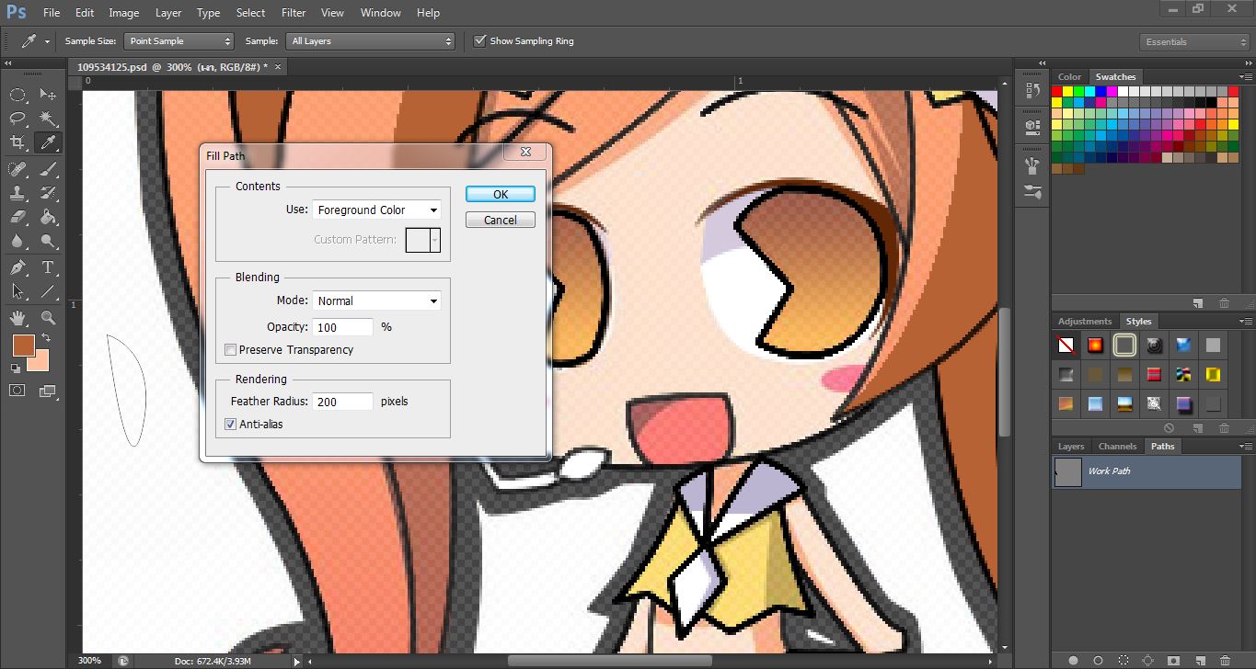
Task: Click stroke path with brush icon
Action: pos(1098,660)
